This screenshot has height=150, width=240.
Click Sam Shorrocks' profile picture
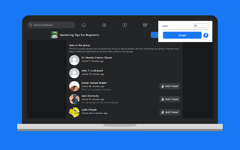pyautogui.click(x=74, y=99)
